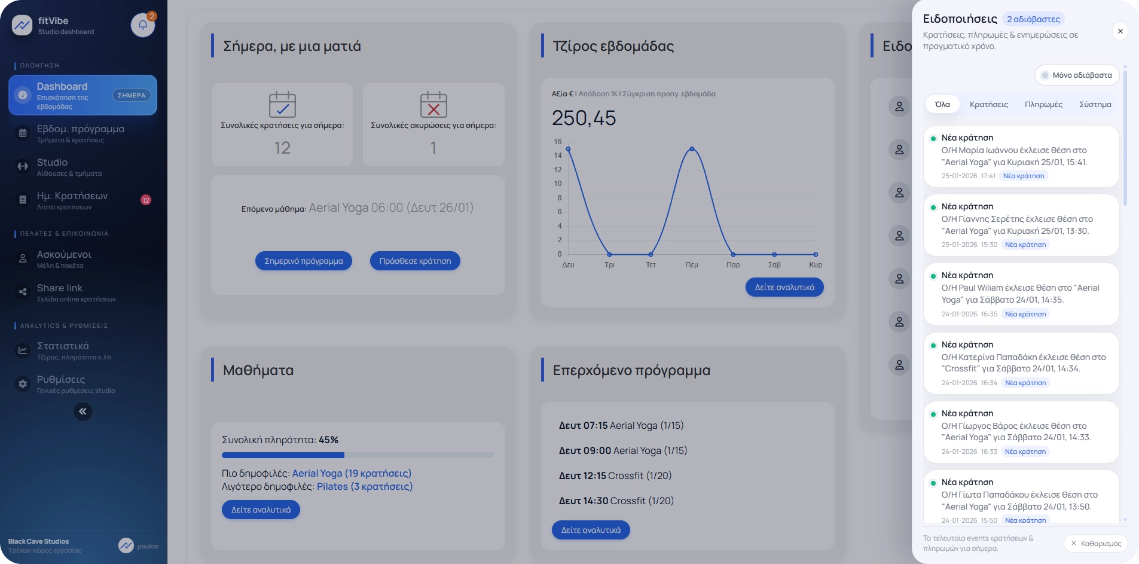Click the Share link icon
The image size is (1139, 564).
coord(23,292)
